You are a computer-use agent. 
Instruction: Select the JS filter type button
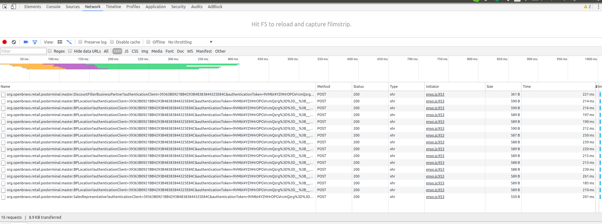126,51
